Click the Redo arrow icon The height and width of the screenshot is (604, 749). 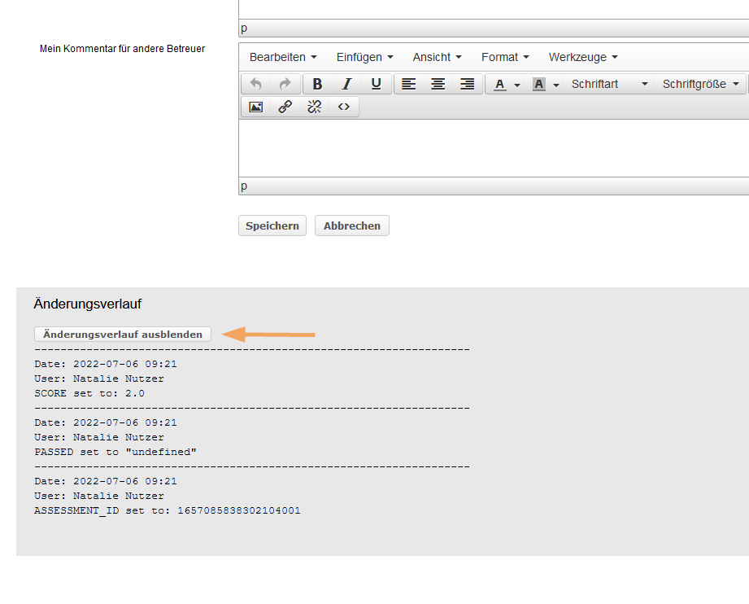coord(285,84)
